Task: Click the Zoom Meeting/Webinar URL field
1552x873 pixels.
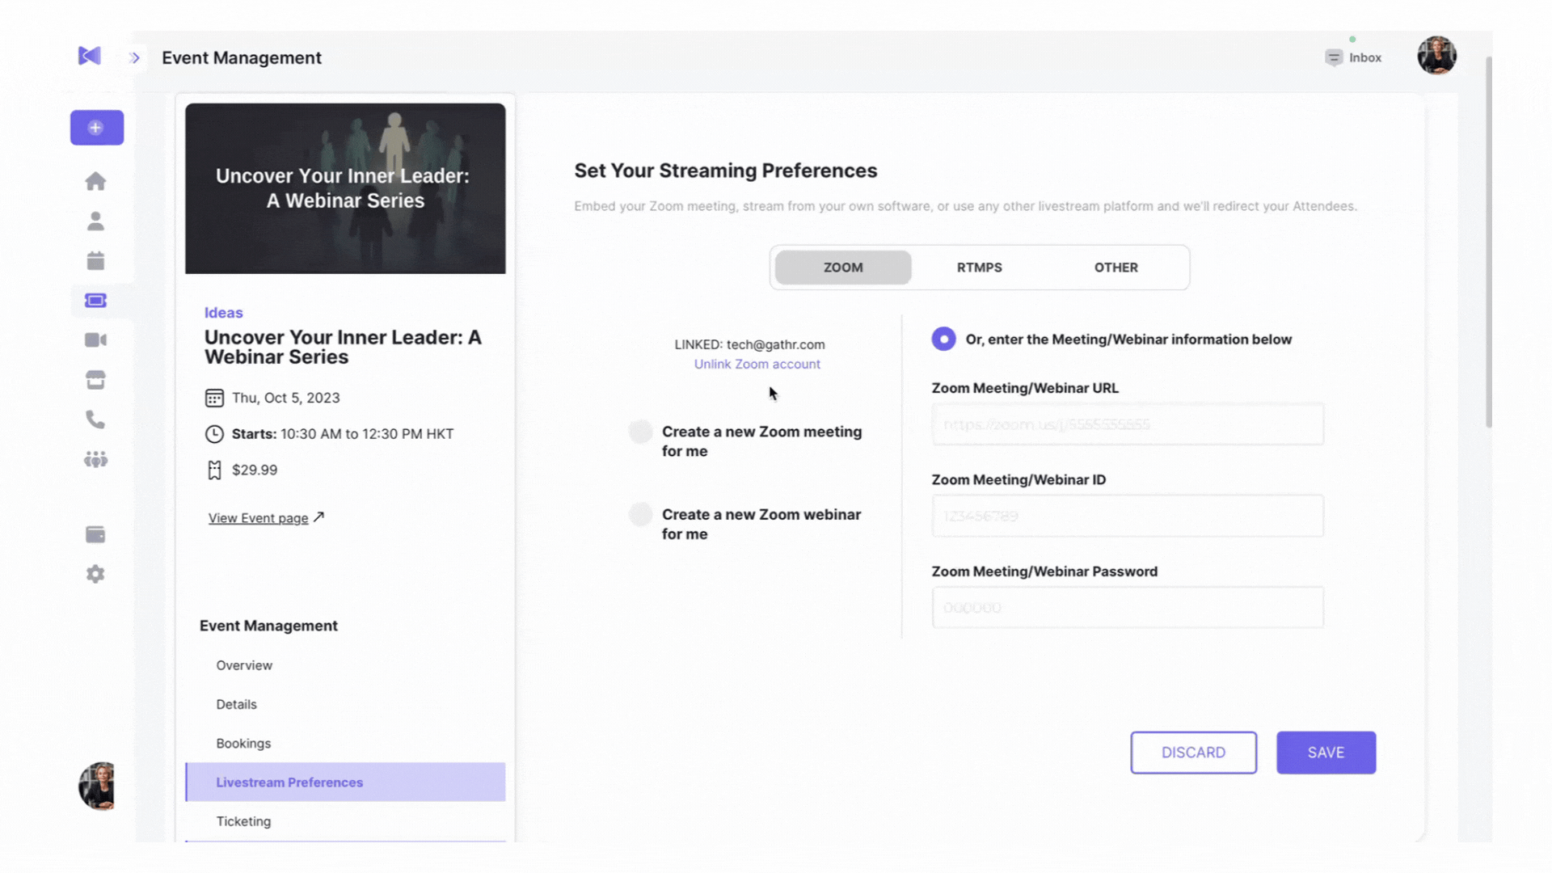Action: pyautogui.click(x=1127, y=424)
